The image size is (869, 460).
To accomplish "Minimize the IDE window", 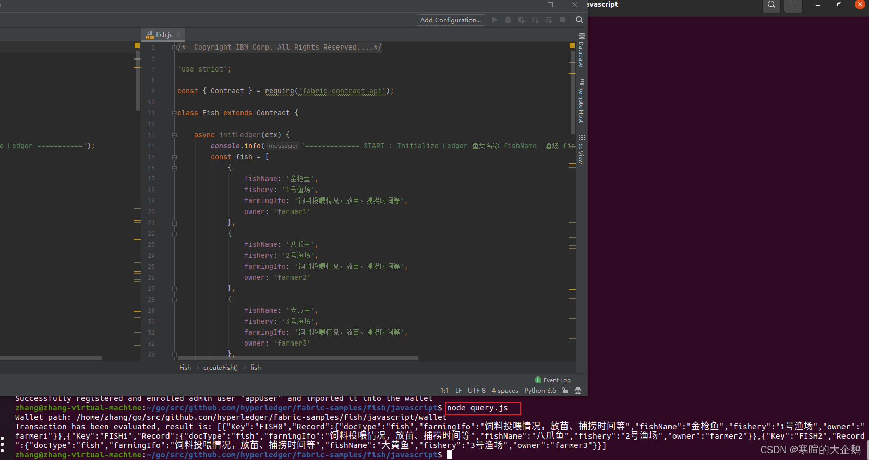I will (526, 5).
